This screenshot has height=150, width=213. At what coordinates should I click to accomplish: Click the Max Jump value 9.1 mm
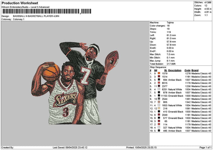tap(171, 61)
